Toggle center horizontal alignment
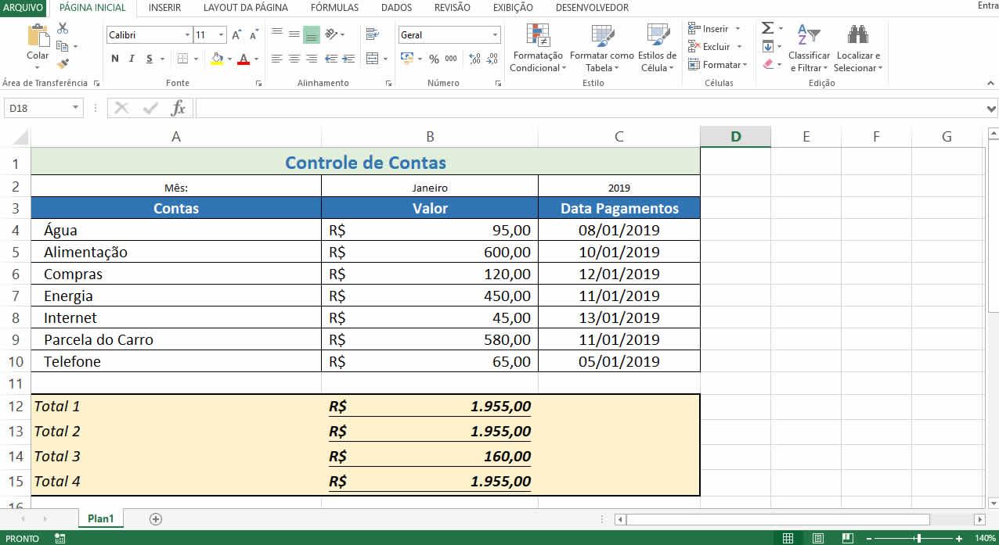 click(x=294, y=59)
